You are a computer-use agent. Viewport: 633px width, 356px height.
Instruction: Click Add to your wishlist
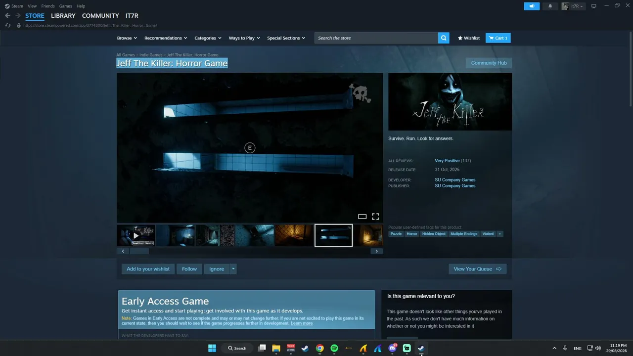[148, 269]
